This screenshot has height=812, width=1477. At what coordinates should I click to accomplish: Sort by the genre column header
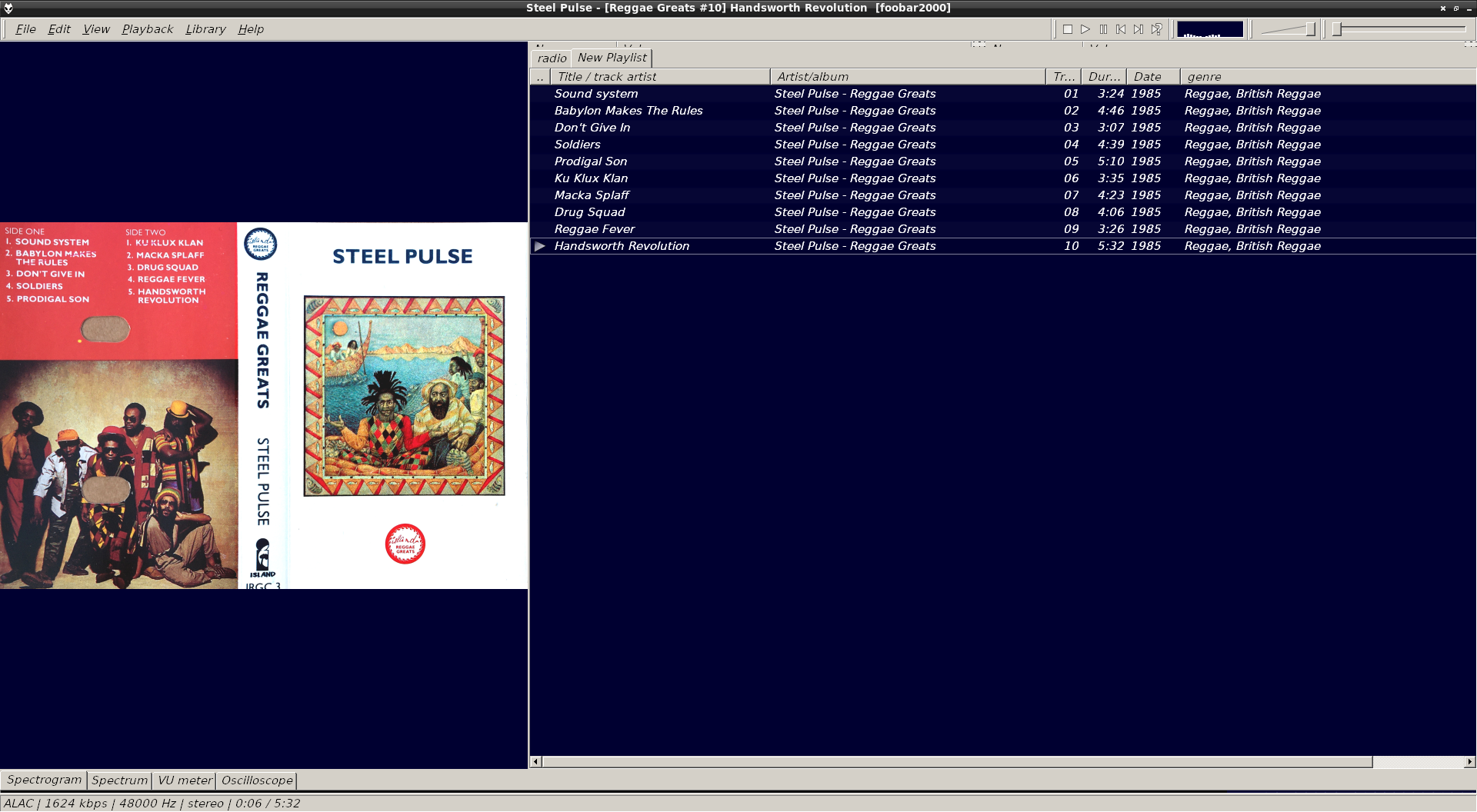coord(1328,77)
